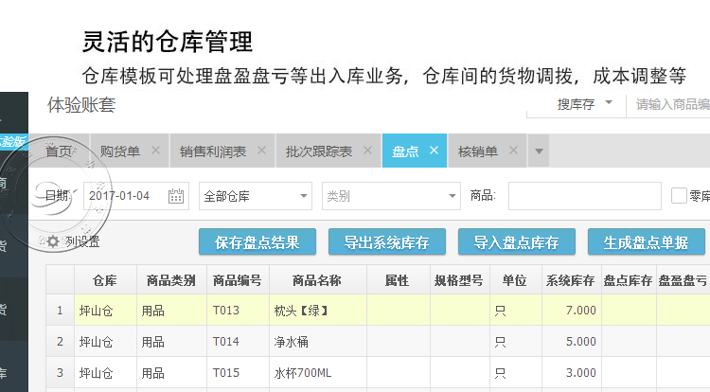710x392 pixels.
Task: Click the 保存盘点结果 button
Action: coord(257,242)
